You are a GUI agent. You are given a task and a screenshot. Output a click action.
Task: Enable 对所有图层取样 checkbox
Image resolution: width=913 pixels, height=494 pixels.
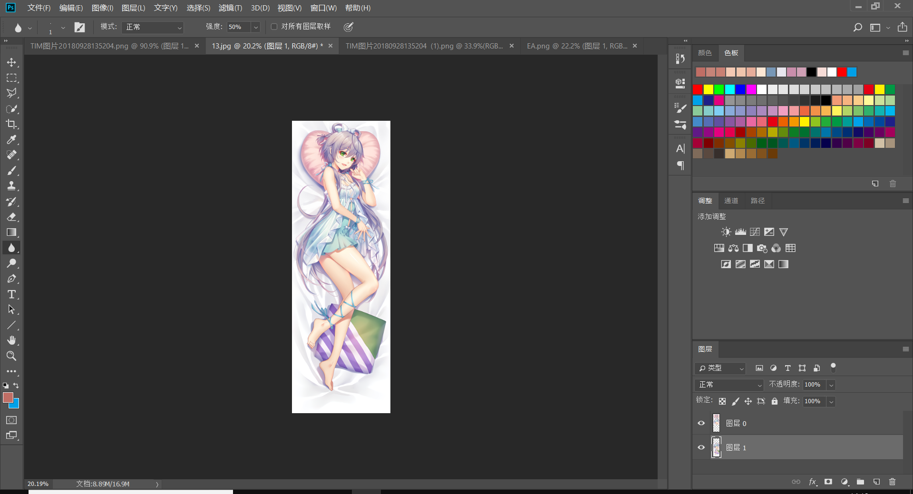pos(274,27)
